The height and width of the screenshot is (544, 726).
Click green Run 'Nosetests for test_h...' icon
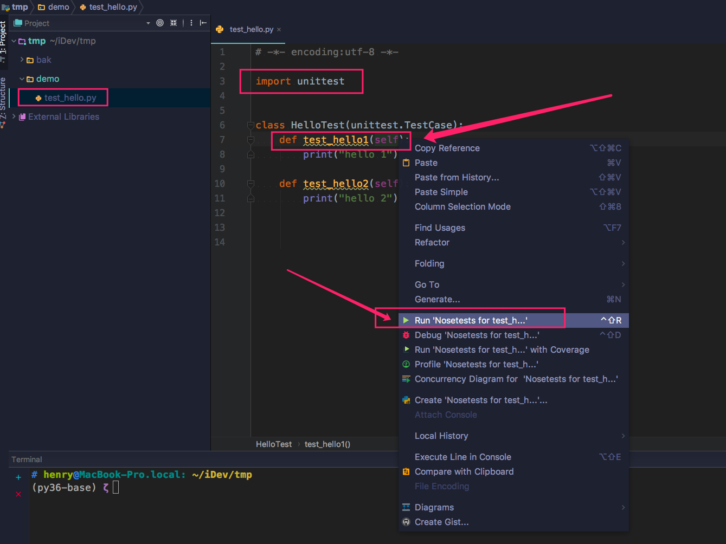[x=406, y=321]
